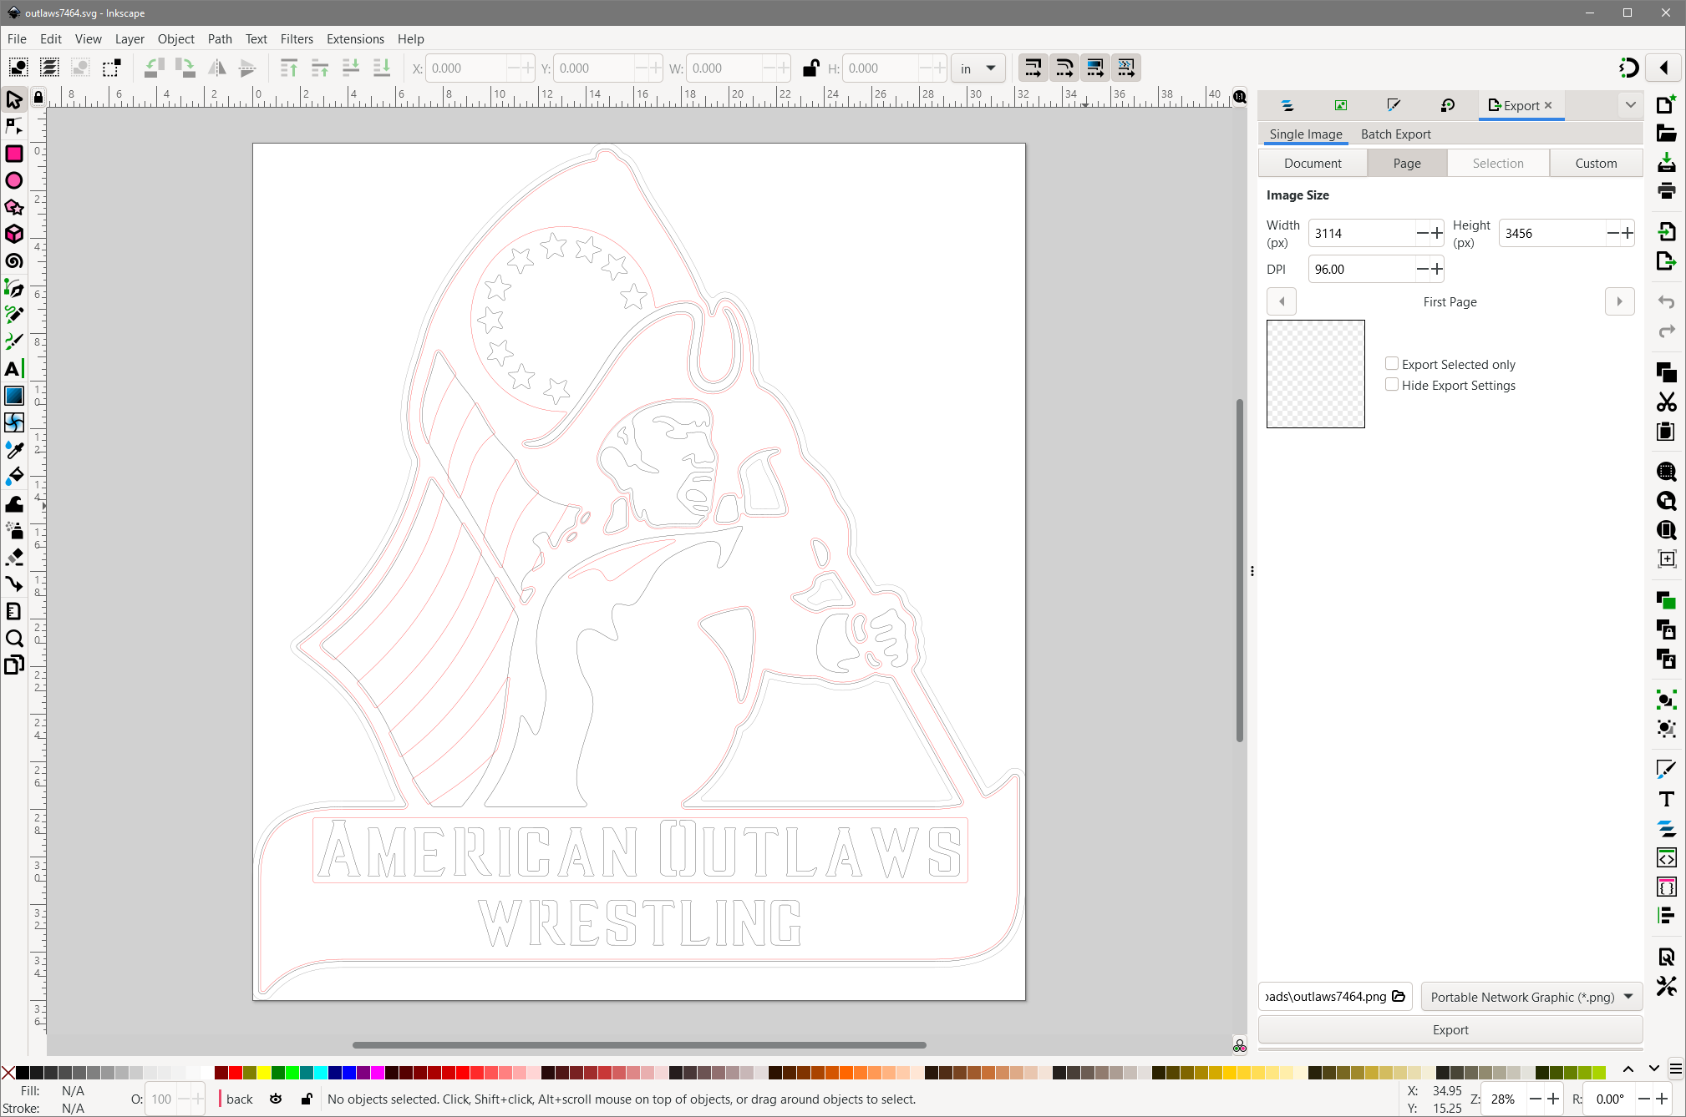Expand the dock panels chevron menu
This screenshot has width=1686, height=1117.
click(x=1630, y=105)
